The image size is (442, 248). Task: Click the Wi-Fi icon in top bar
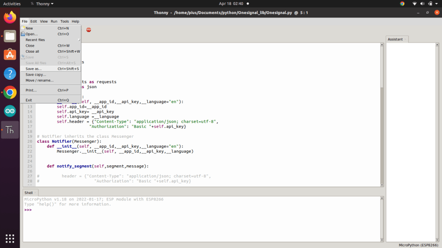point(414,4)
